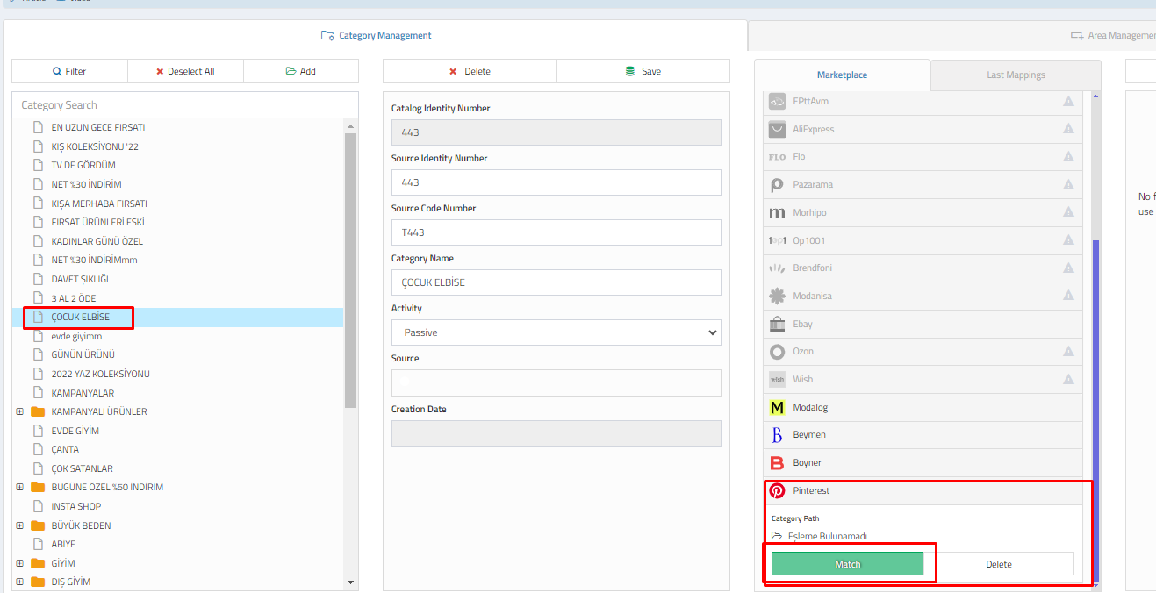Click the Ebay shopping bag icon
Image resolution: width=1156 pixels, height=593 pixels.
click(777, 324)
